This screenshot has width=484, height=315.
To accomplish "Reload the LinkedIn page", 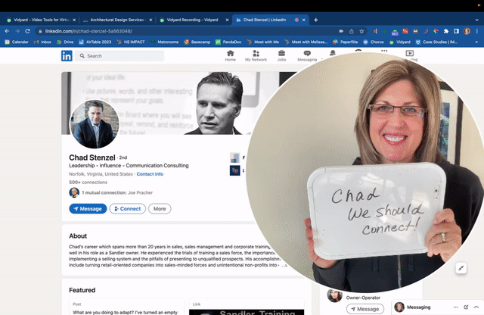I will pos(27,31).
